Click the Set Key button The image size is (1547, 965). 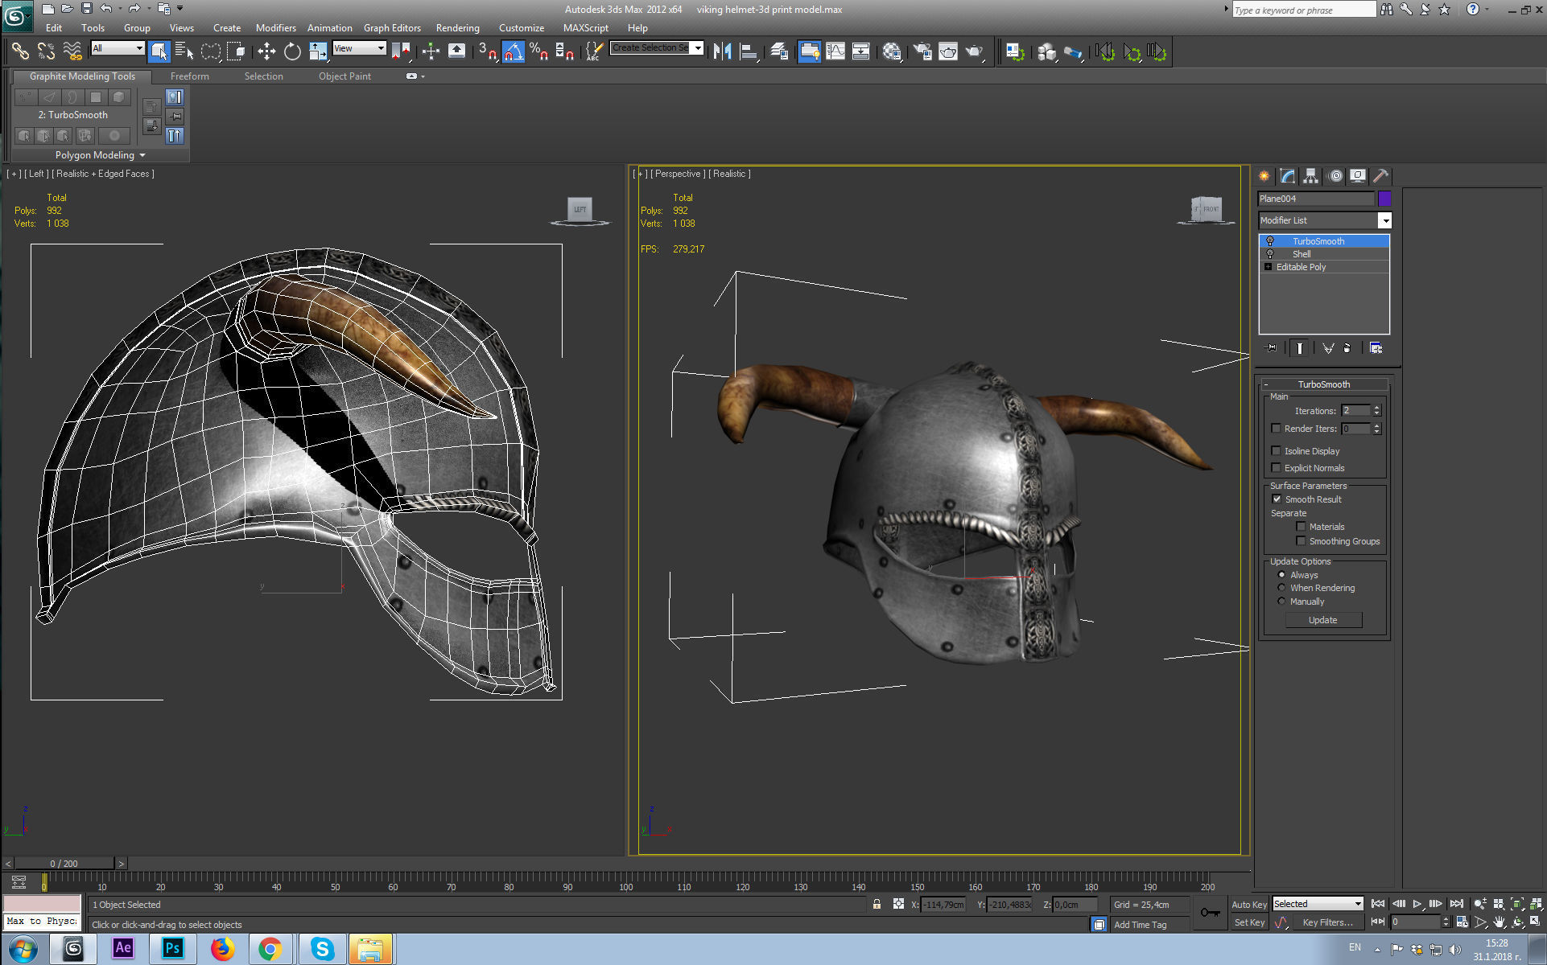click(x=1249, y=922)
